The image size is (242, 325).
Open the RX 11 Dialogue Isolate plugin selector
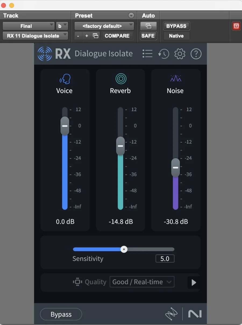(x=35, y=36)
